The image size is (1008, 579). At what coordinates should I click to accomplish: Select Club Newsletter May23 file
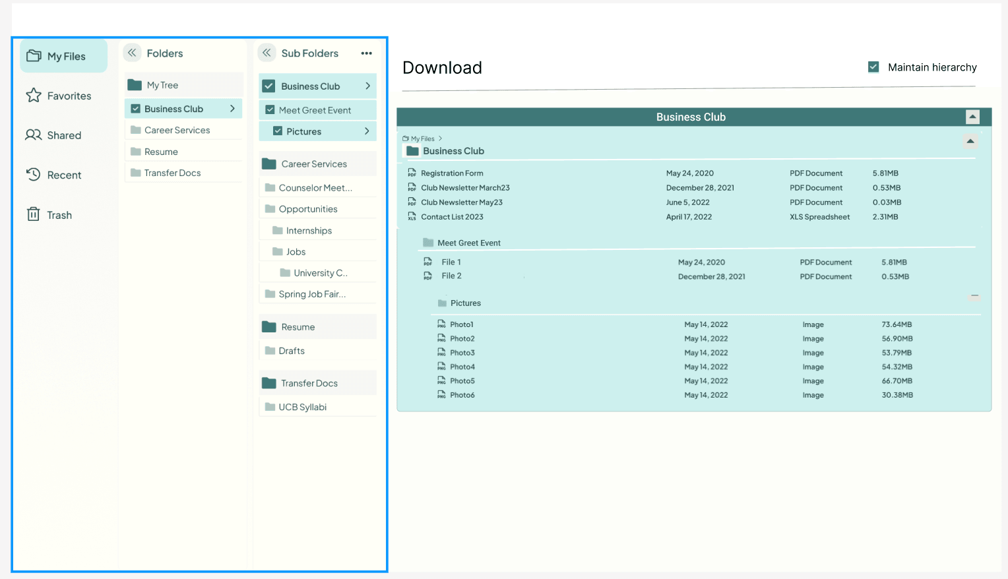(x=462, y=202)
